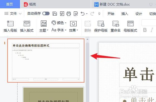Click the export/output file icon
The width and height of the screenshot is (156, 102).
62,14
